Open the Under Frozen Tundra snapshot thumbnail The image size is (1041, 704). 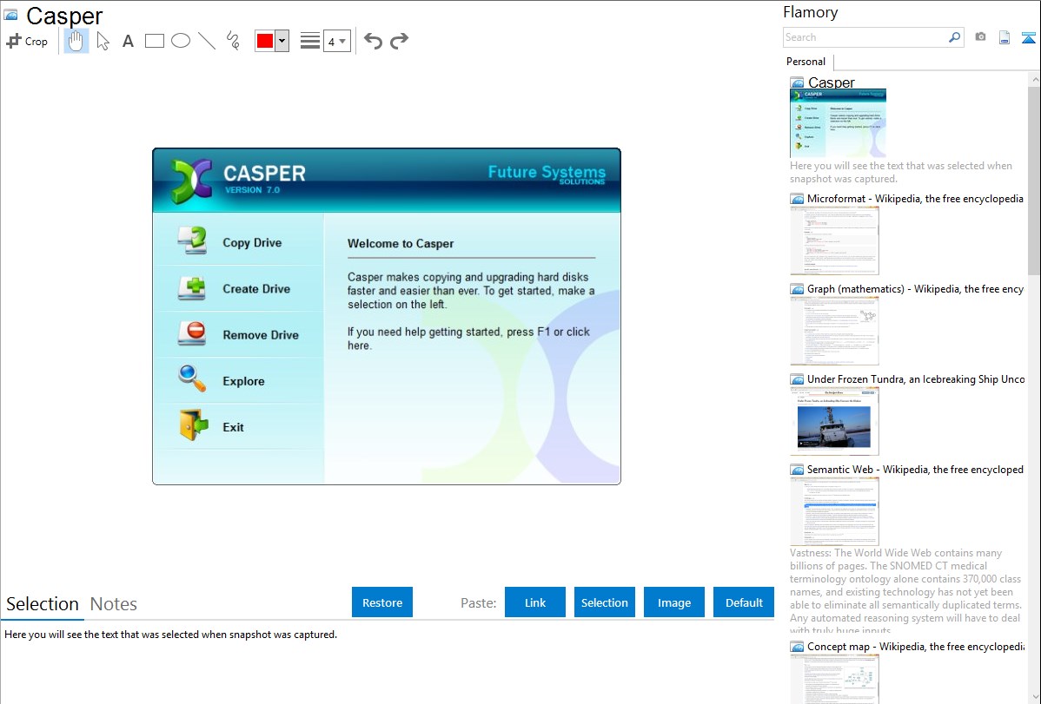point(834,421)
